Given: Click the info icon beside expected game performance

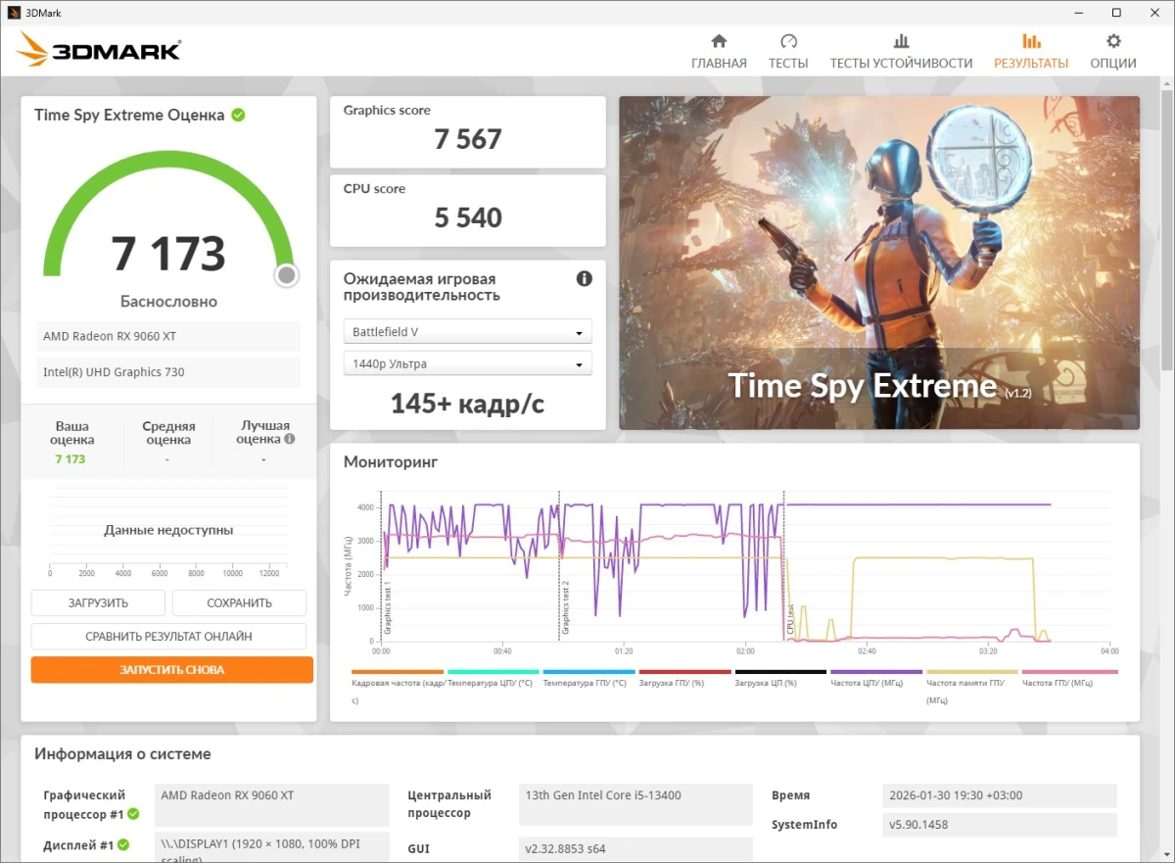Looking at the screenshot, I should [x=585, y=279].
